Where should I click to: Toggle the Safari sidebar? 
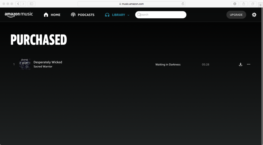point(31,4)
